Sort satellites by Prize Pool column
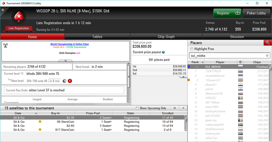 (x=94, y=113)
